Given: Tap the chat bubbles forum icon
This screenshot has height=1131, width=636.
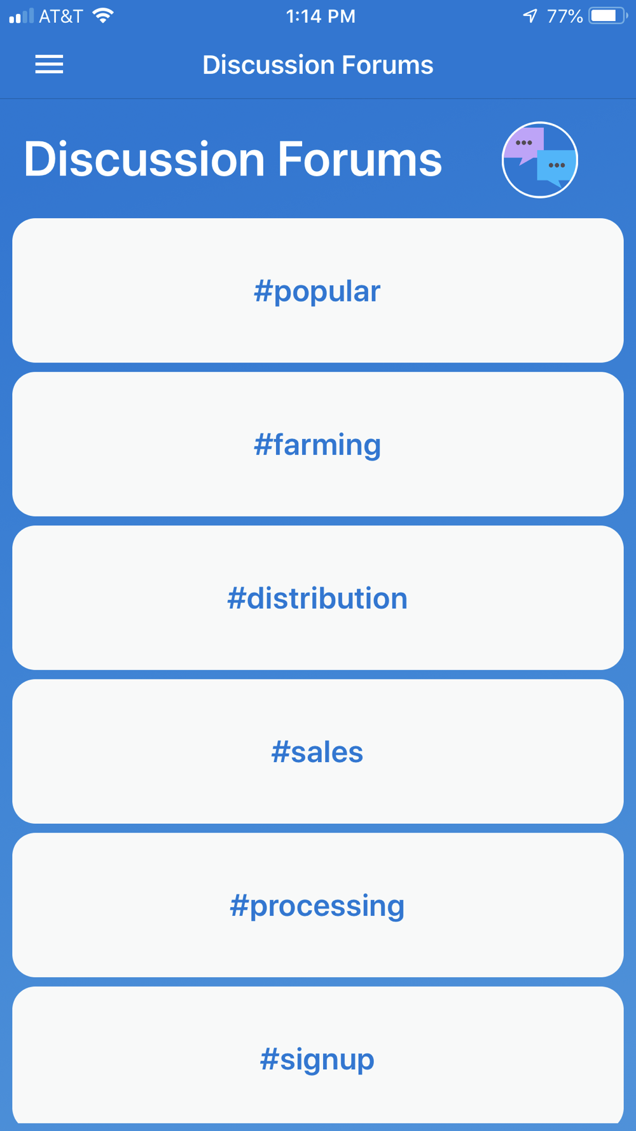Looking at the screenshot, I should tap(539, 160).
